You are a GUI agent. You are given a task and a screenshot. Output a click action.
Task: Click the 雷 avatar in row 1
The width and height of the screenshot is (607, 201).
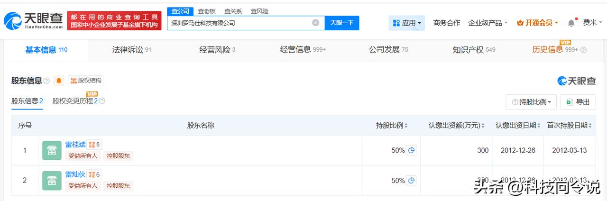point(52,150)
